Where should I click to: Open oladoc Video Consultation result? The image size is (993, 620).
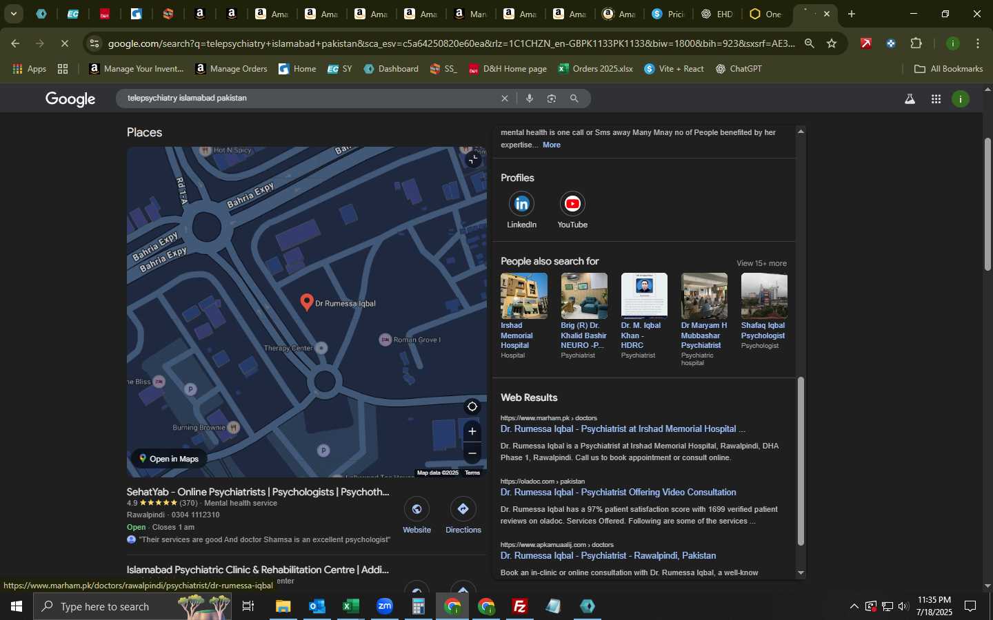pos(619,492)
